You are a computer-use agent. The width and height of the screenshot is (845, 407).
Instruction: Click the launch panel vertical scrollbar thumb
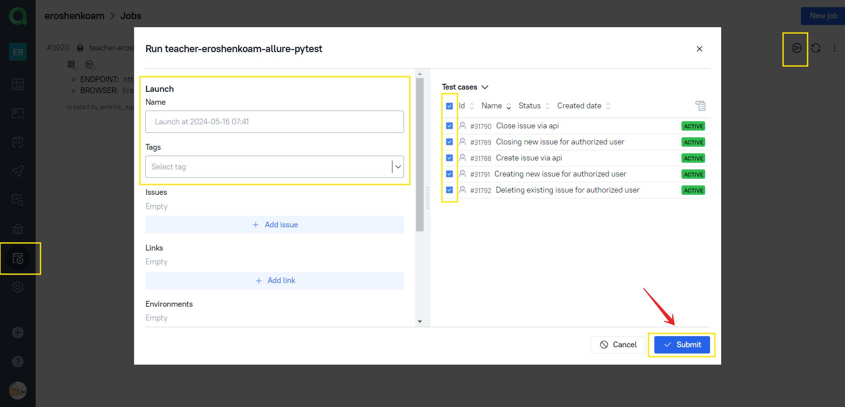point(420,155)
